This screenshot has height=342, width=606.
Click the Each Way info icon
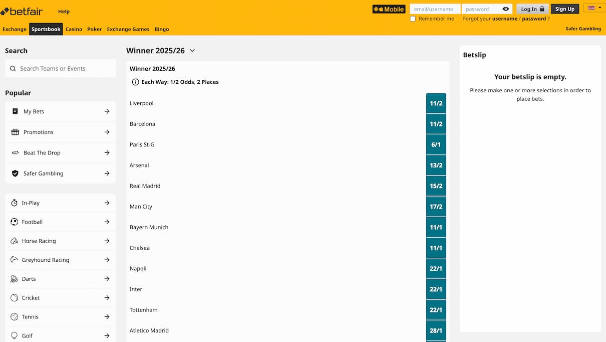tap(135, 82)
